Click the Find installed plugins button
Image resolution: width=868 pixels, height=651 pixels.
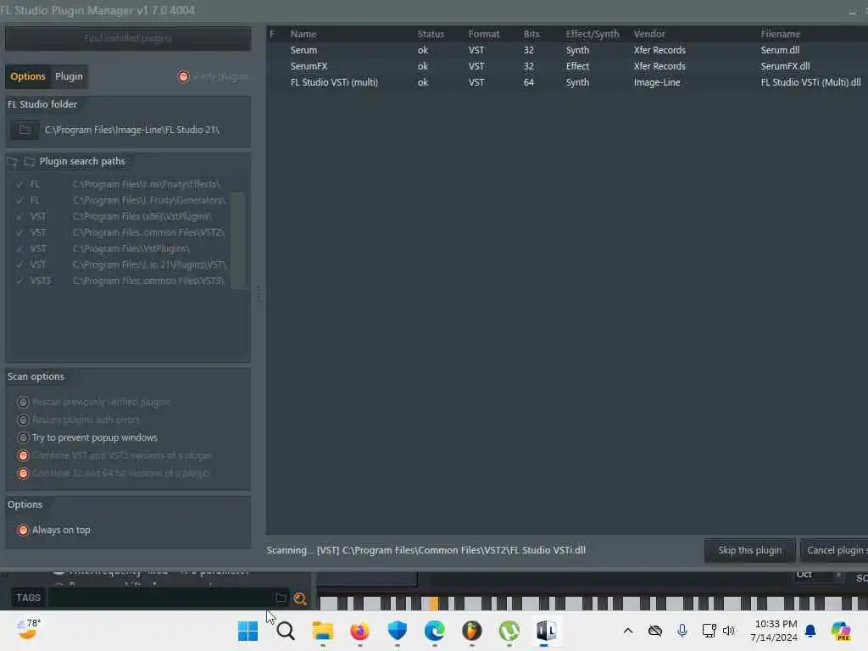[128, 38]
